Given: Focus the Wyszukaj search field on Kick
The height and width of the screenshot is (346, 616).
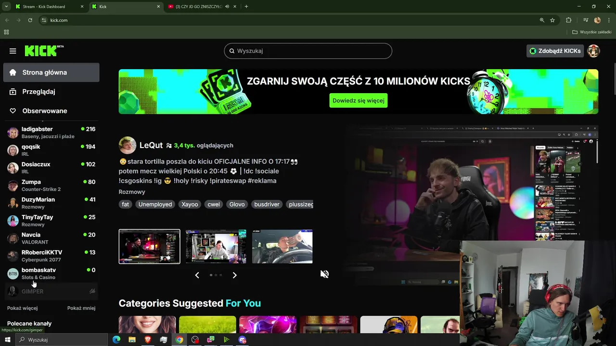Looking at the screenshot, I should tap(308, 51).
